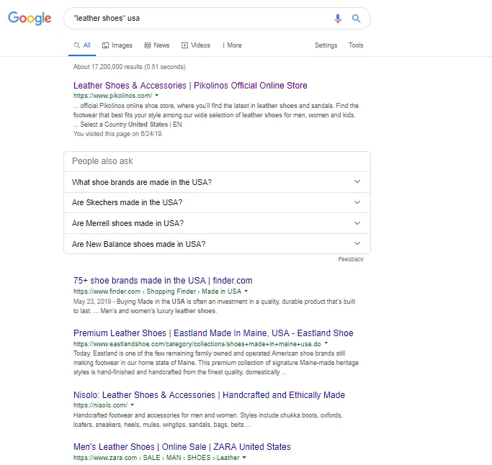The image size is (492, 465).
Task: Open the pikolinos.com URL dropdown arrow
Action: 157,95
